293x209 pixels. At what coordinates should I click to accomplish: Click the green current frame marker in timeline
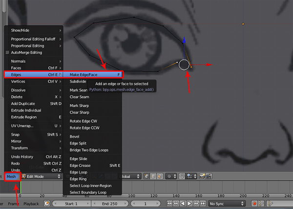21,187
